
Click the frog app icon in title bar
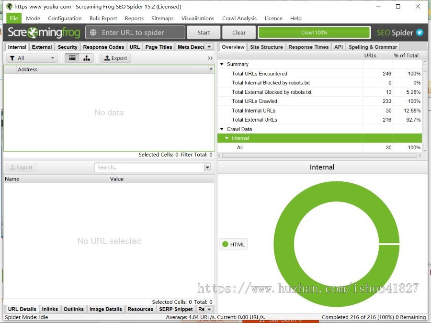9,6
